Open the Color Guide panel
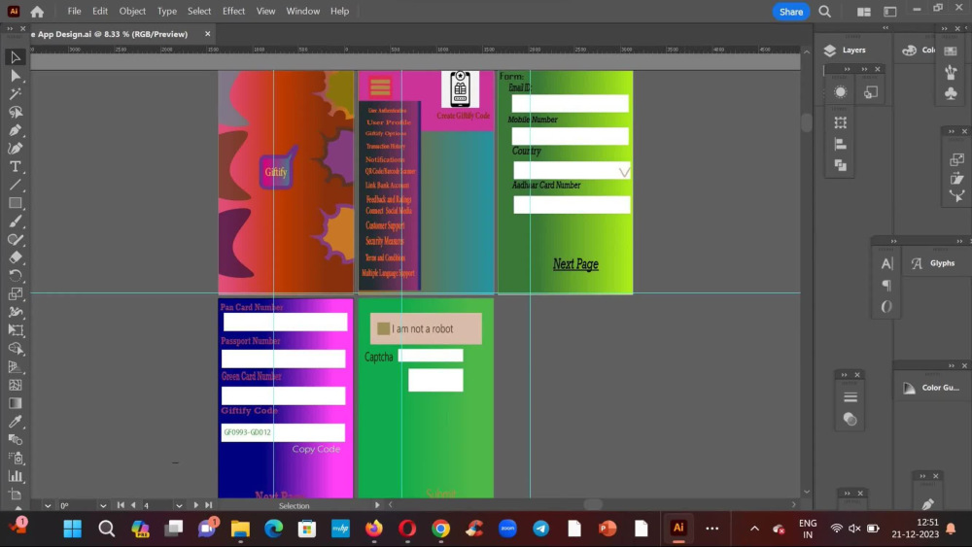Image resolution: width=972 pixels, height=547 pixels. (930, 388)
